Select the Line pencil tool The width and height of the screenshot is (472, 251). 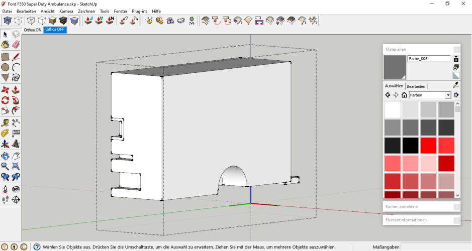click(x=16, y=57)
